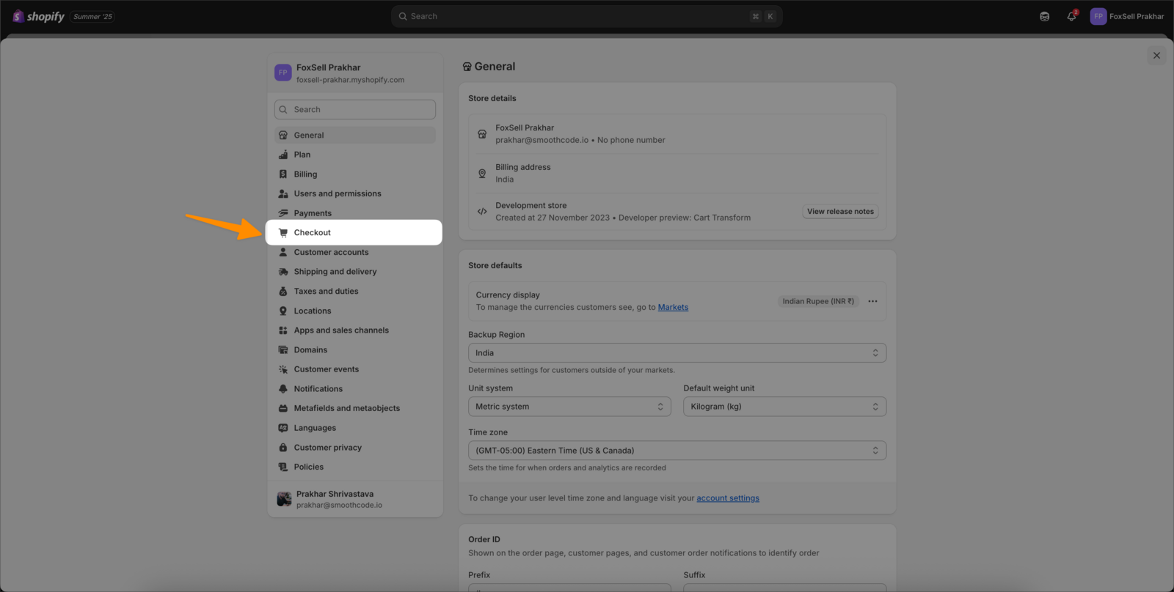
Task: Click the Notifications bell sidebar icon
Action: tap(283, 389)
